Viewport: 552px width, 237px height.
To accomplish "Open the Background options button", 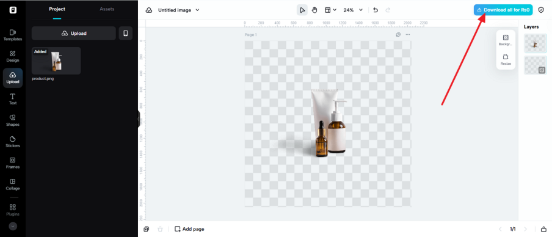I will pos(506,40).
